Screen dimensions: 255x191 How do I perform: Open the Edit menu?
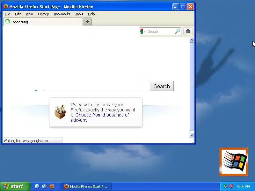(18, 14)
